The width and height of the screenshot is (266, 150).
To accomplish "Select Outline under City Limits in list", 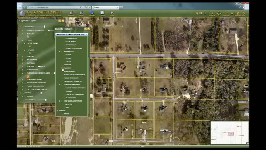I will pos(69,104).
